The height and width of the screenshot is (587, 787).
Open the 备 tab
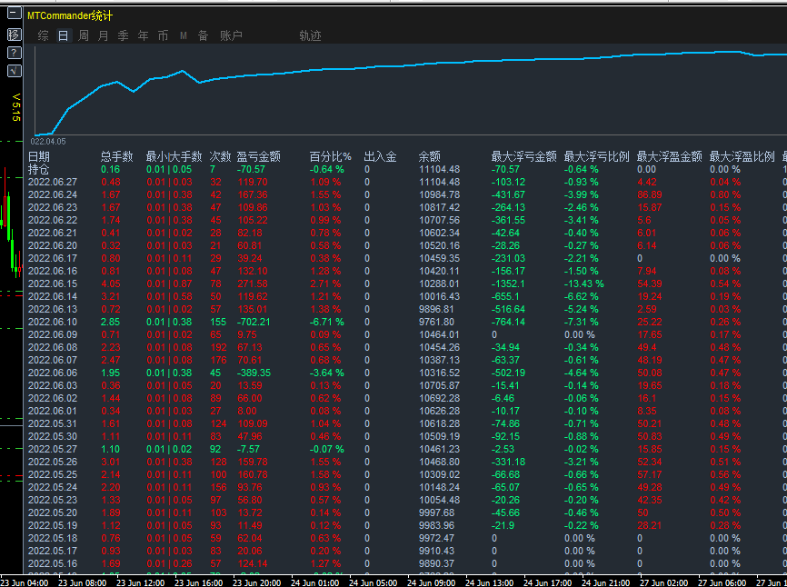(203, 36)
